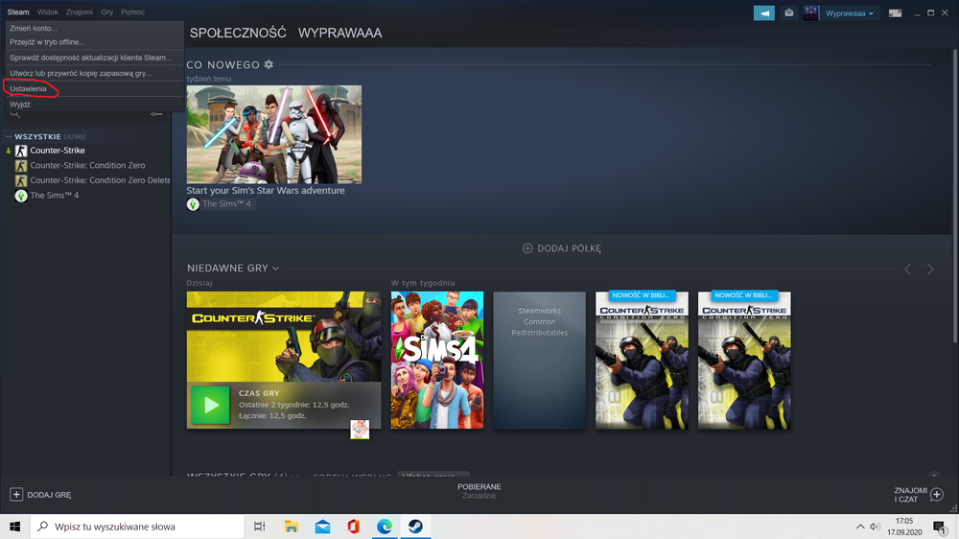Viewport: 959px width, 539px height.
Task: Open the inbox envelope icon
Action: click(789, 12)
